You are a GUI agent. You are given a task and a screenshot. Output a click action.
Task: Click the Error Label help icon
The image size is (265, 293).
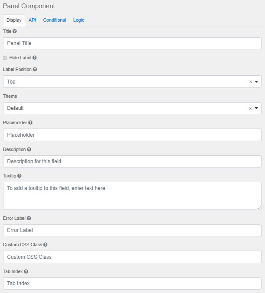point(29,219)
